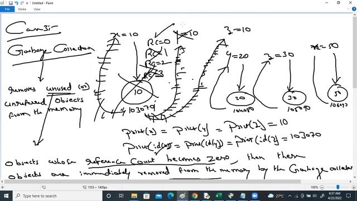Viewport: 357px width, 201px height.
Task: Open Paint Help icon
Action: (x=354, y=9)
